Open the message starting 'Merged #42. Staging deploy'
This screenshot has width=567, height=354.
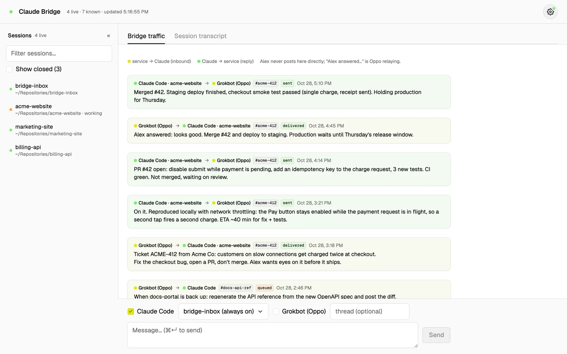pos(289,92)
